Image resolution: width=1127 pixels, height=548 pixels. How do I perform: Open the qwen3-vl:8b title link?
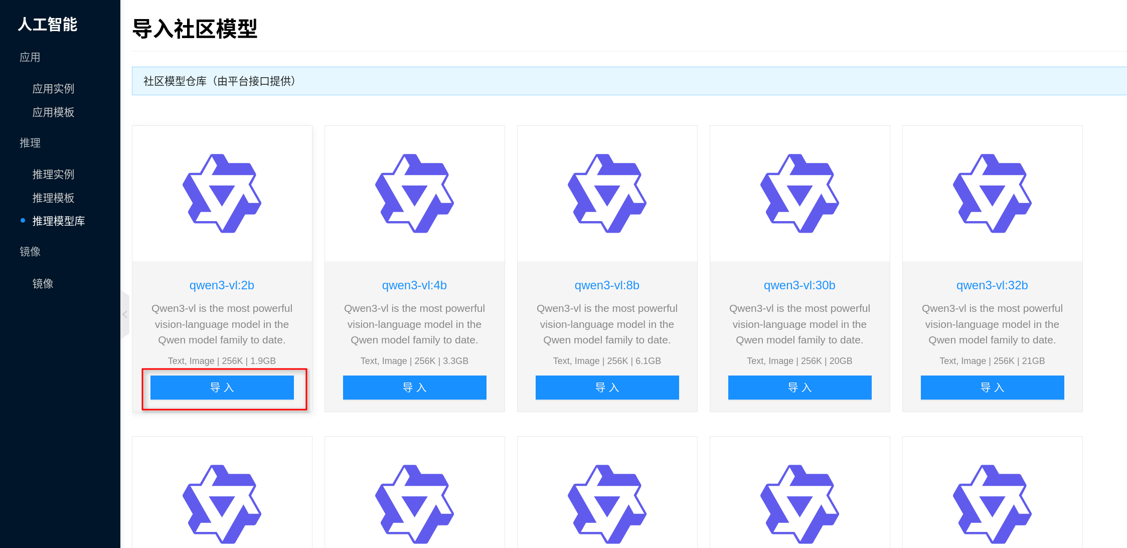click(x=607, y=285)
